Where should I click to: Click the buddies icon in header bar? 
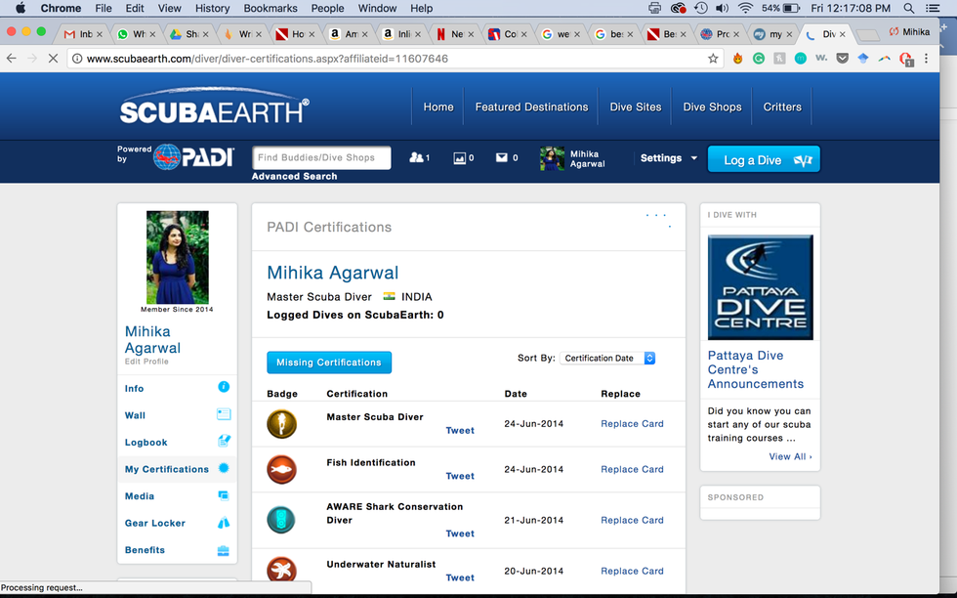(416, 157)
